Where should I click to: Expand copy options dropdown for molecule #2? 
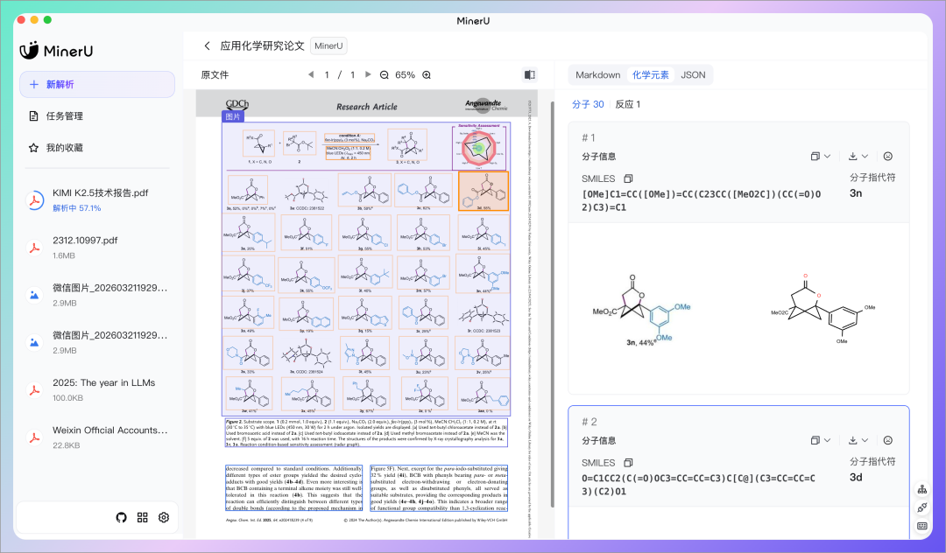coord(827,440)
